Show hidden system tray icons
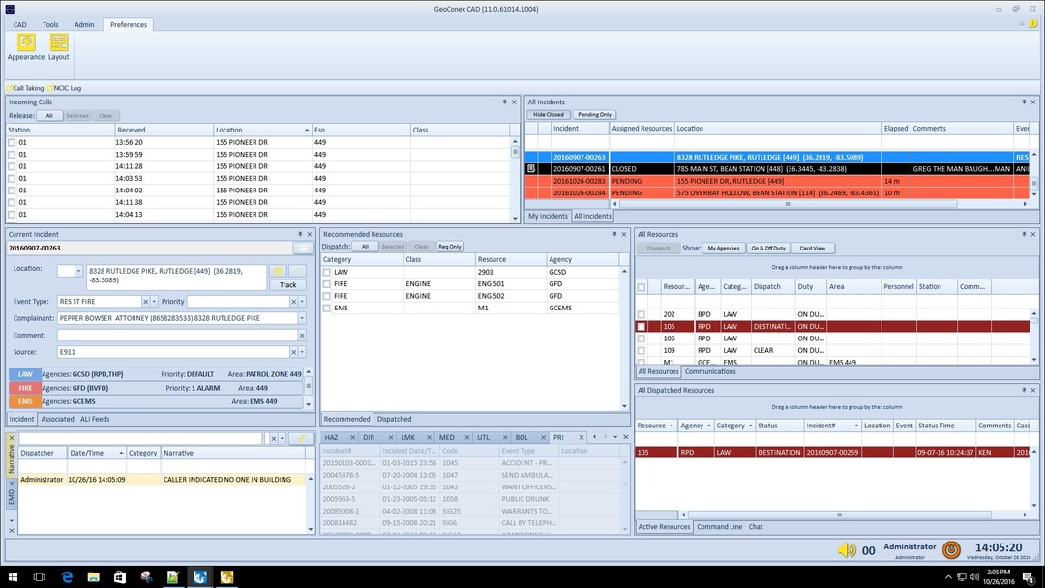1045x588 pixels. tap(948, 576)
